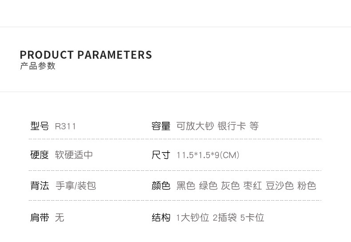
Task: Click the 颜色 label
Action: [161, 186]
